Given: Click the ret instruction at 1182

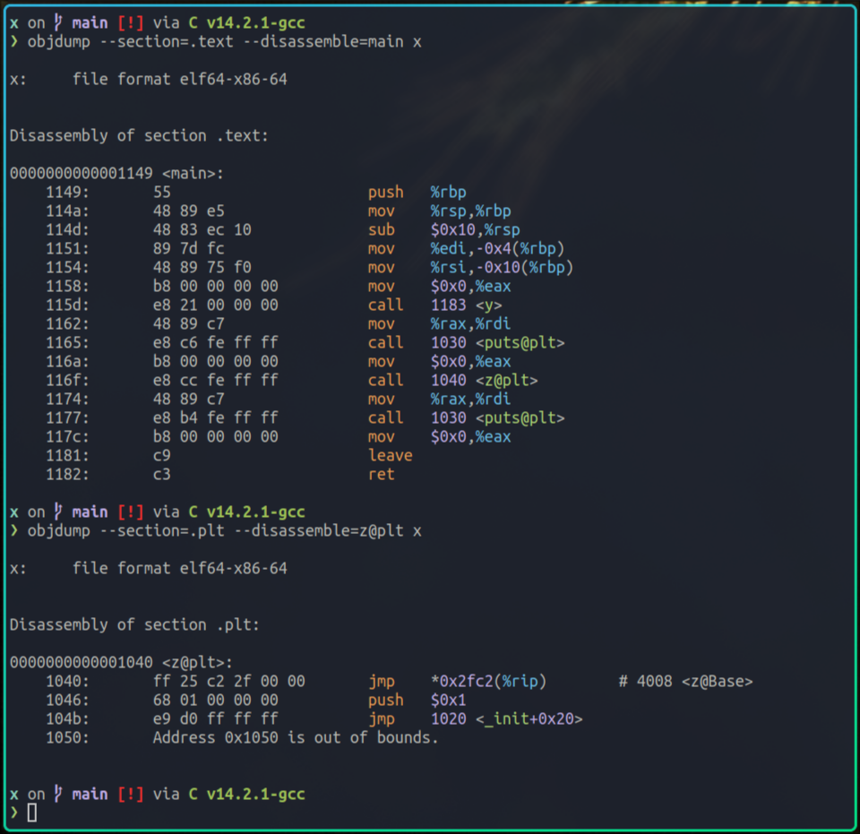Looking at the screenshot, I should coord(381,474).
